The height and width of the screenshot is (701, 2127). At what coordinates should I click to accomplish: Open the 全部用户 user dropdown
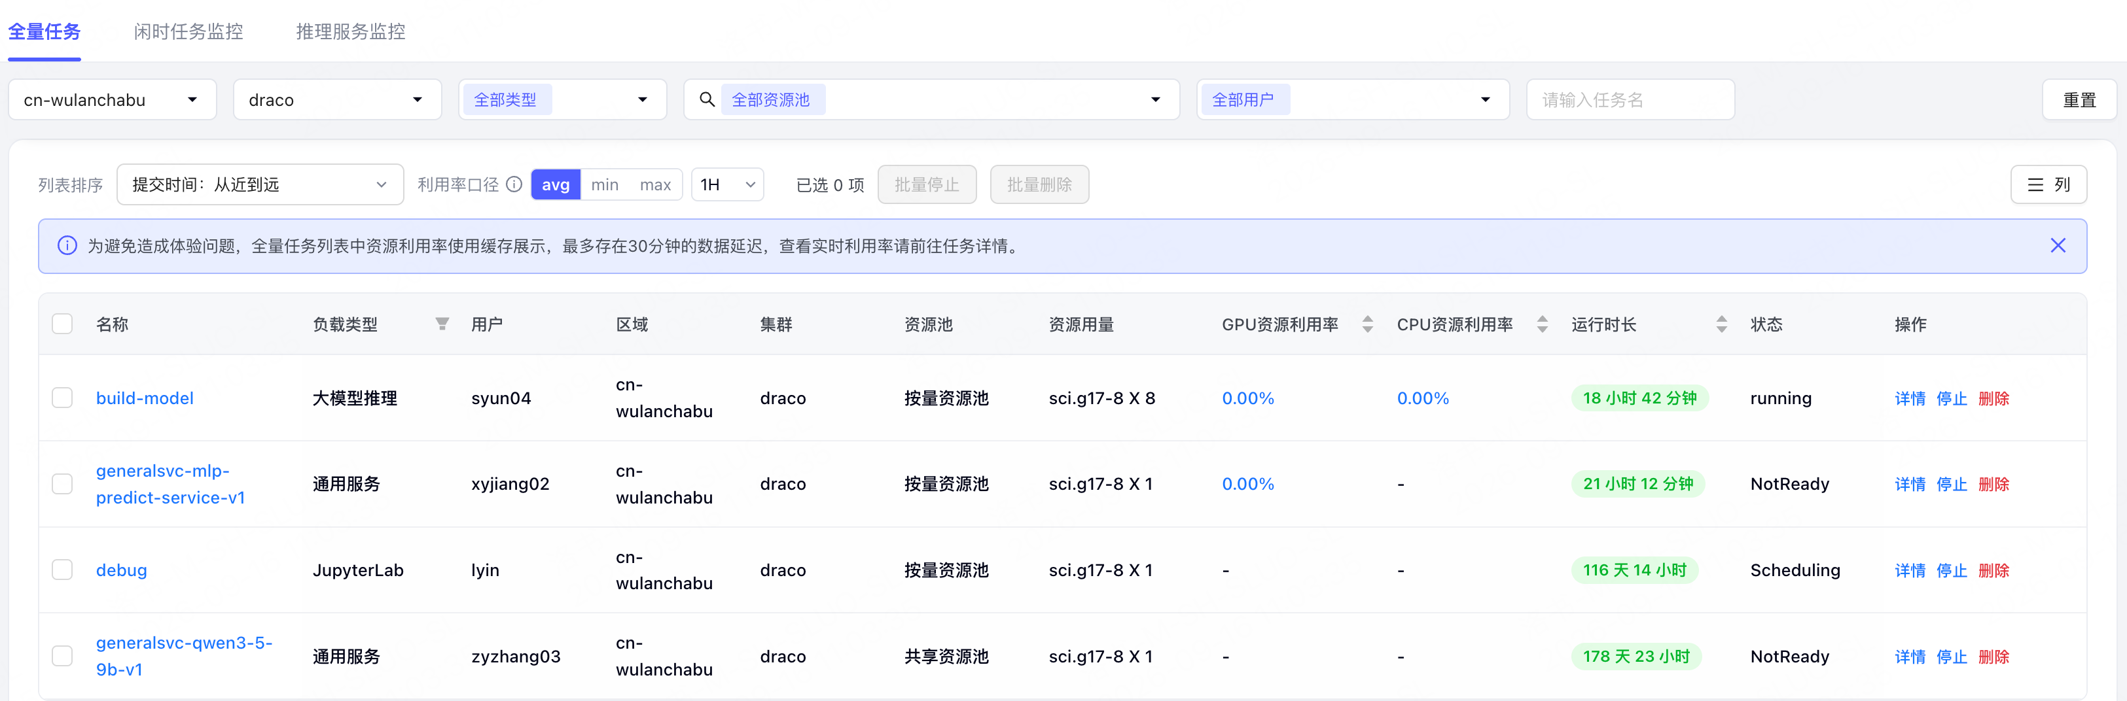pyautogui.click(x=1353, y=100)
